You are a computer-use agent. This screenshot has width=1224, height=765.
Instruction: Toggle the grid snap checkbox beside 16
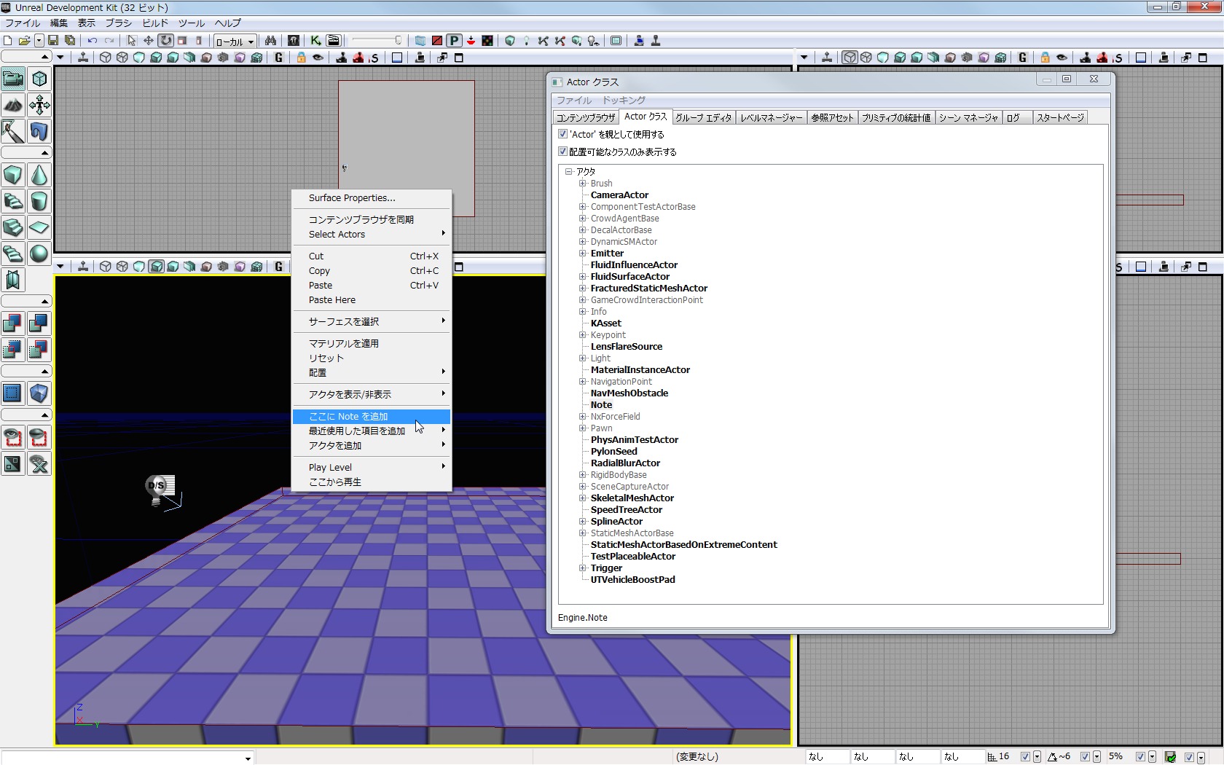click(x=1025, y=757)
